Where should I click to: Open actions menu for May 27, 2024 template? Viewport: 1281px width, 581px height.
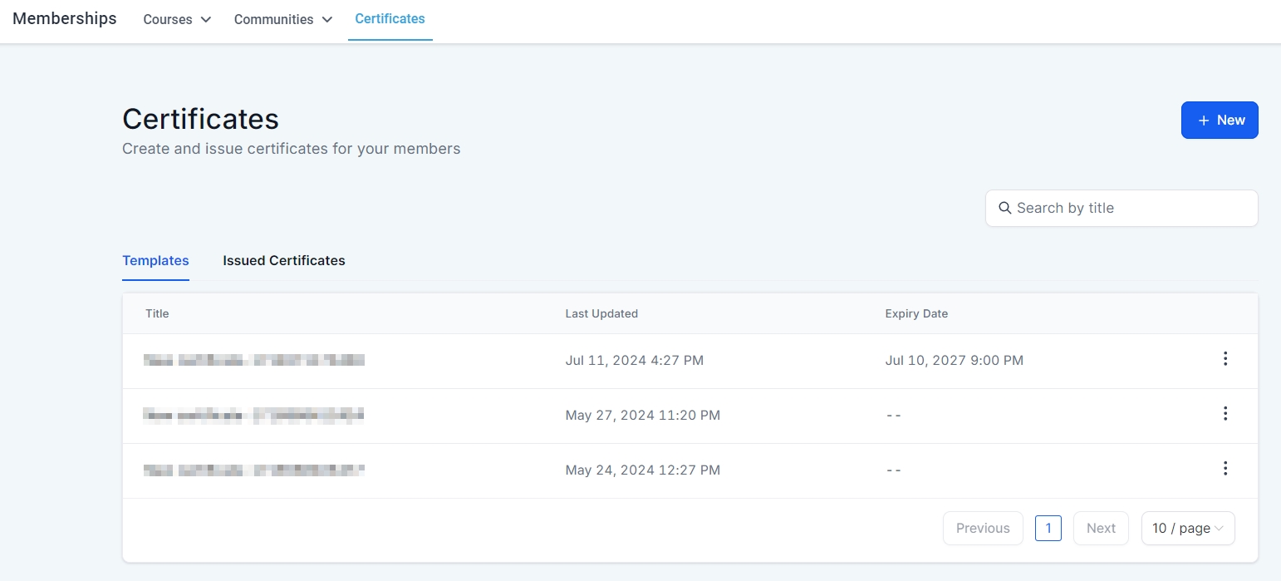(x=1225, y=414)
